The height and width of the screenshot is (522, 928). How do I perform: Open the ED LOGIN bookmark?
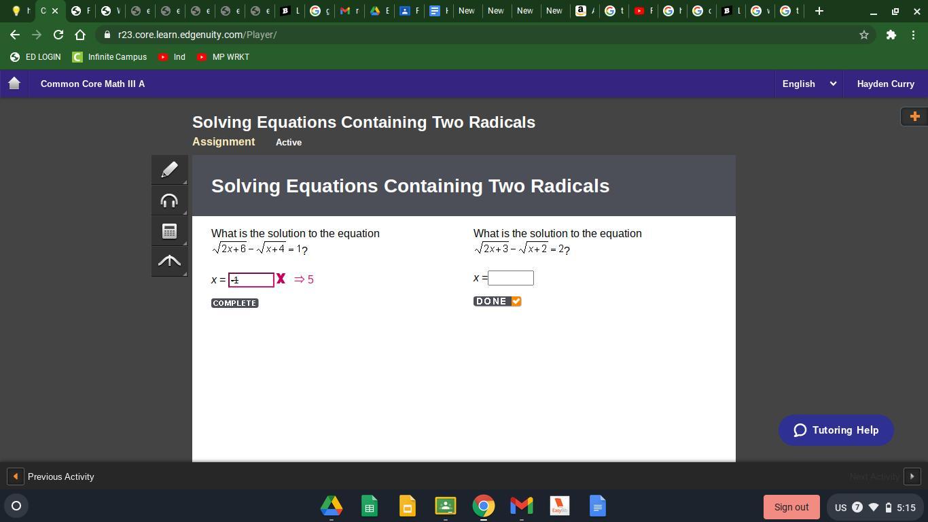[35, 57]
